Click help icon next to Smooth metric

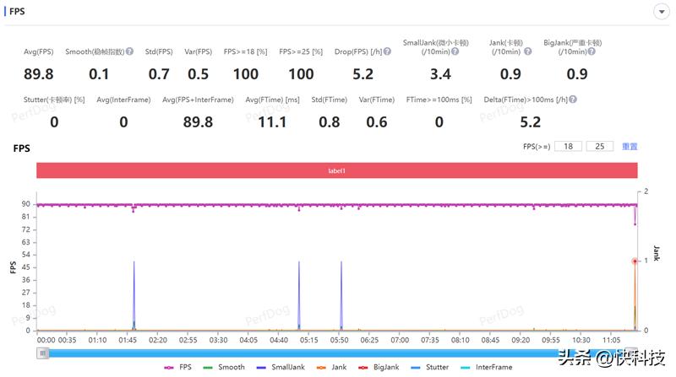(129, 51)
